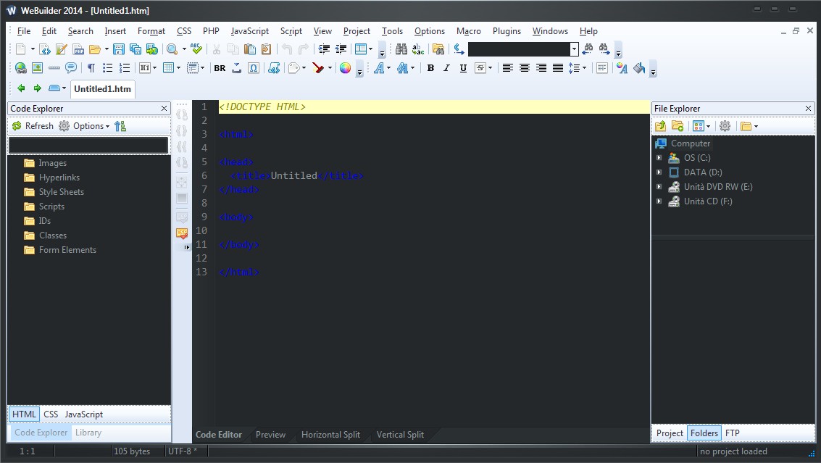Open File Explorer settings gear

[x=725, y=126]
